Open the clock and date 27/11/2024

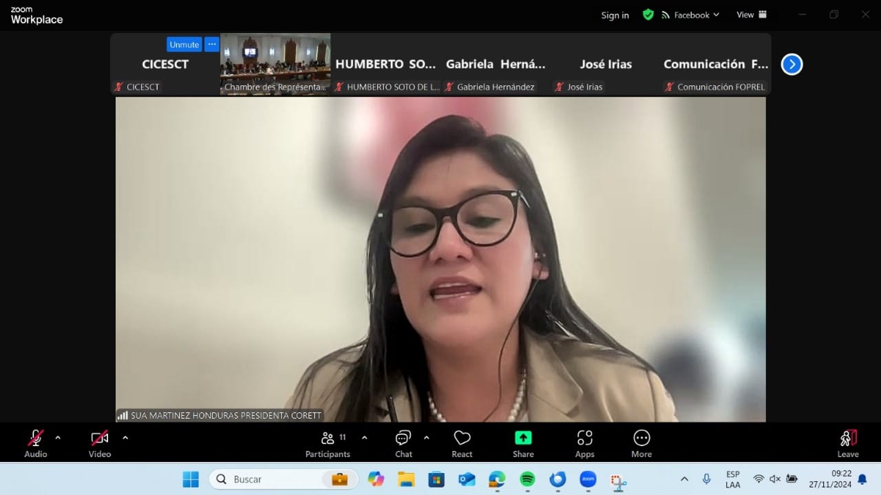click(x=829, y=479)
